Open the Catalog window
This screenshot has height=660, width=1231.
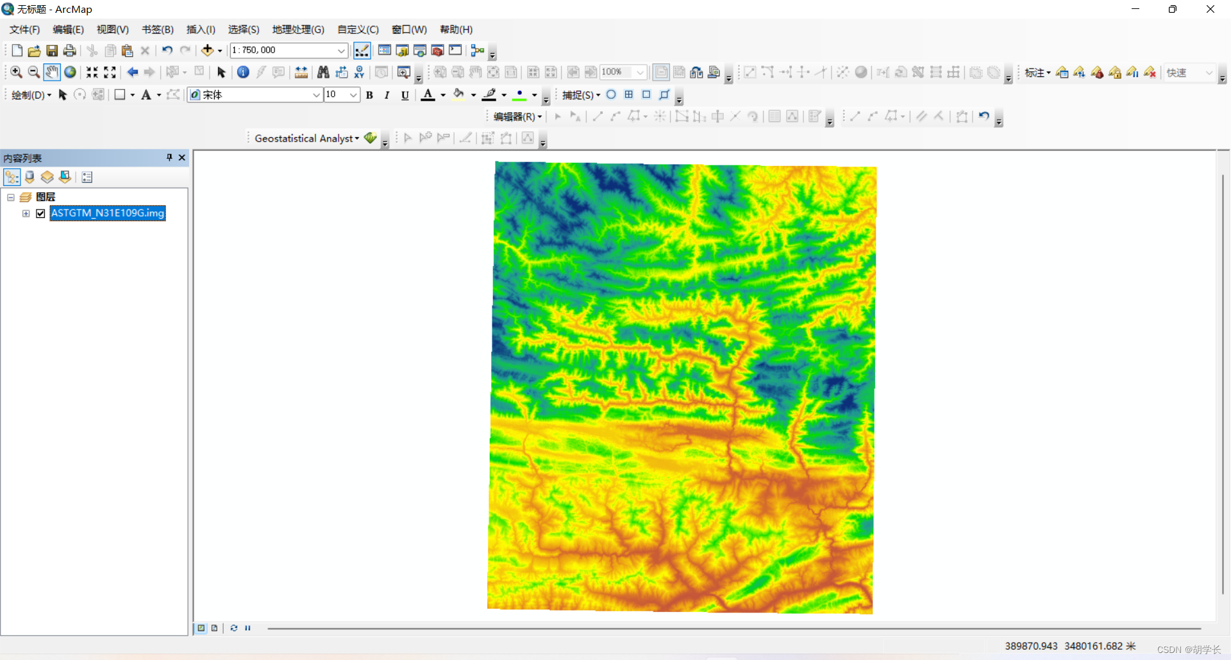402,51
